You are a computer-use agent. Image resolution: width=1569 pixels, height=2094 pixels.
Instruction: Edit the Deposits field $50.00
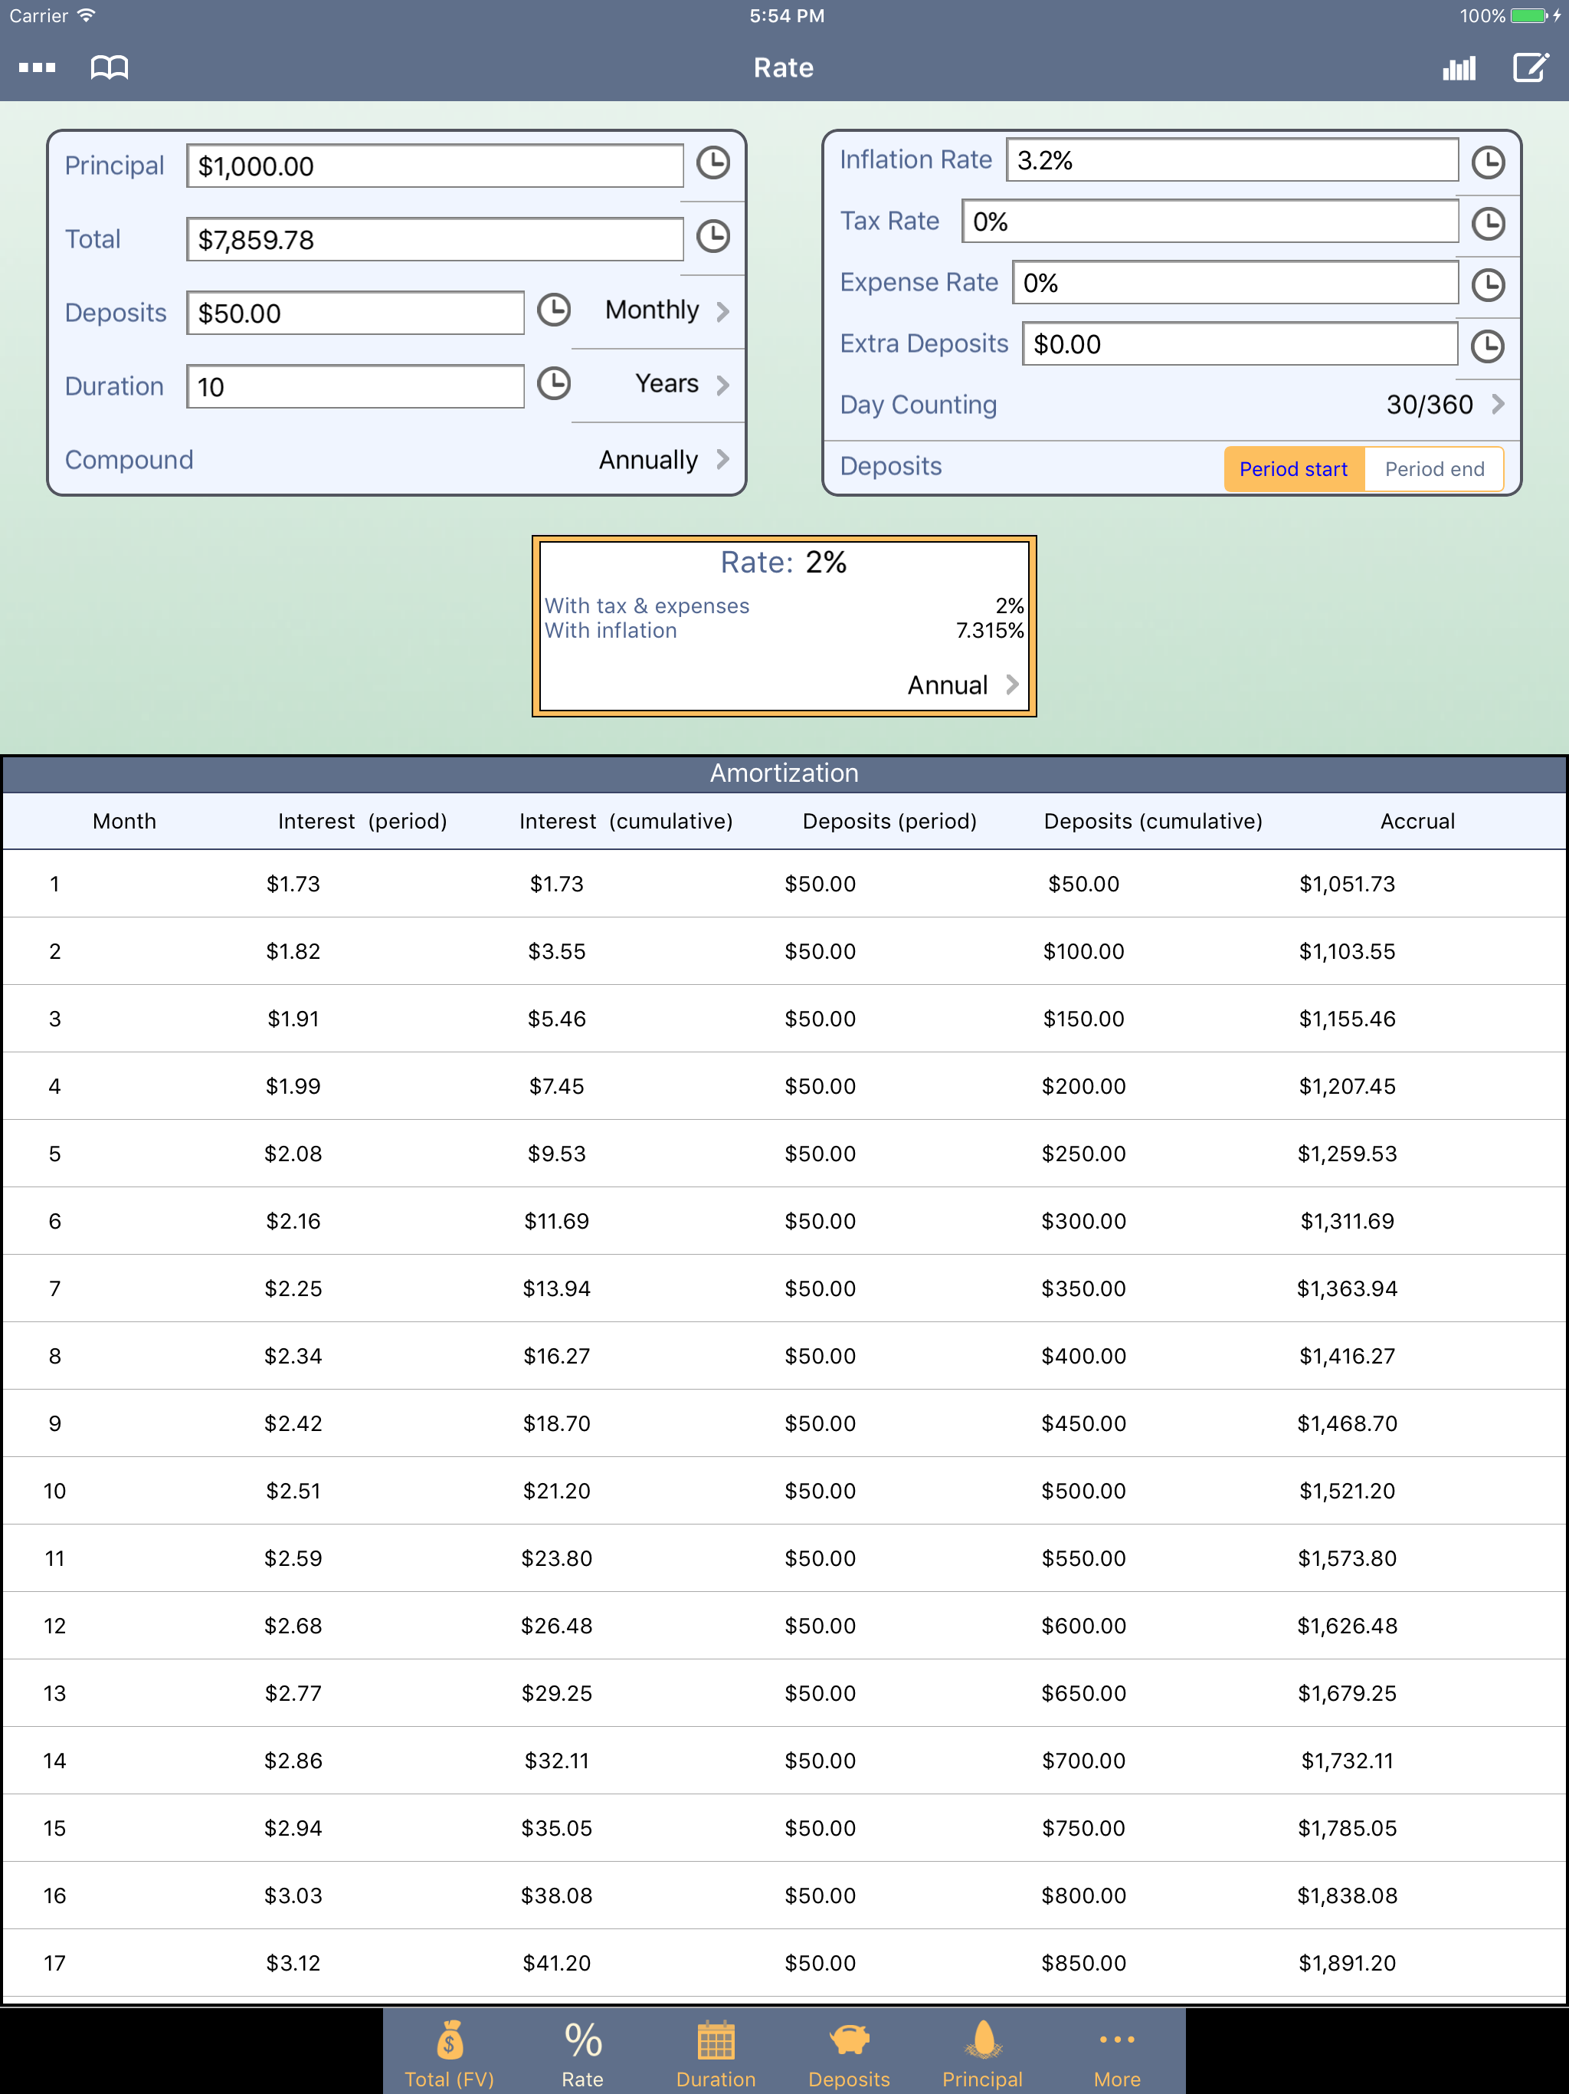tap(355, 313)
